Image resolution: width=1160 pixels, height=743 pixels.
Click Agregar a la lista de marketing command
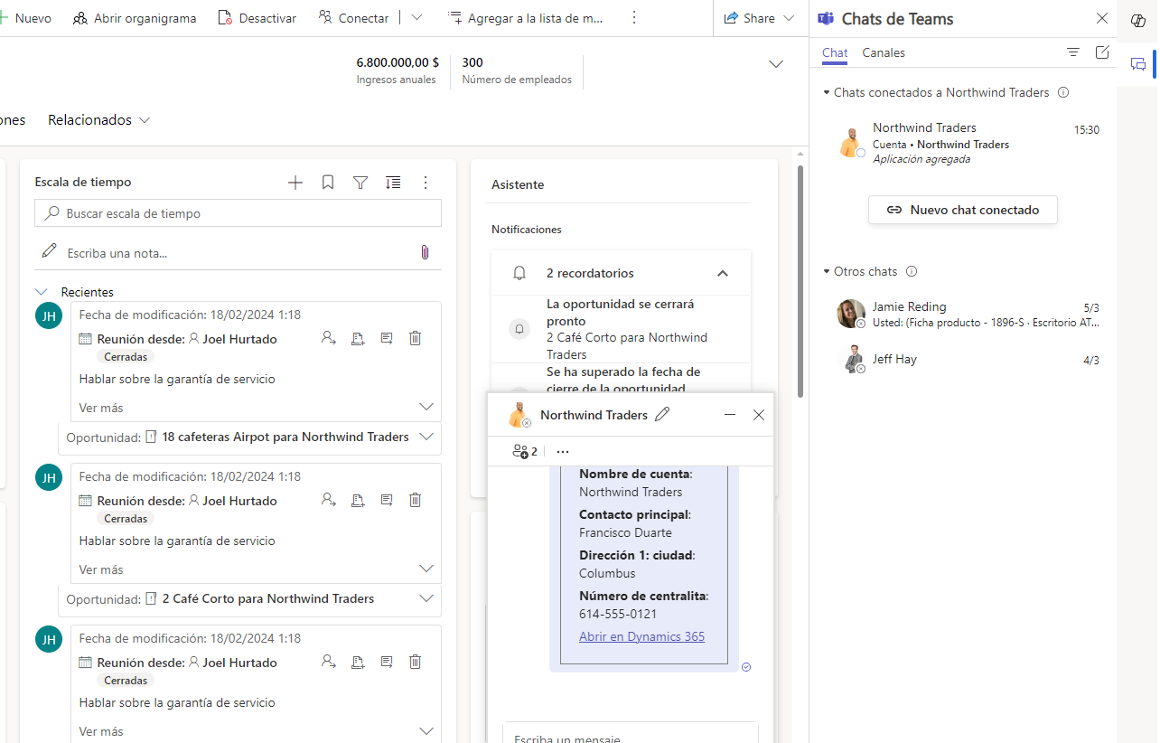[525, 18]
